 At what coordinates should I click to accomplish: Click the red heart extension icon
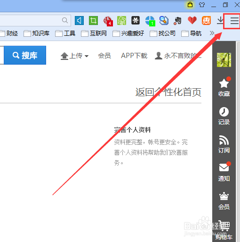[192, 20]
